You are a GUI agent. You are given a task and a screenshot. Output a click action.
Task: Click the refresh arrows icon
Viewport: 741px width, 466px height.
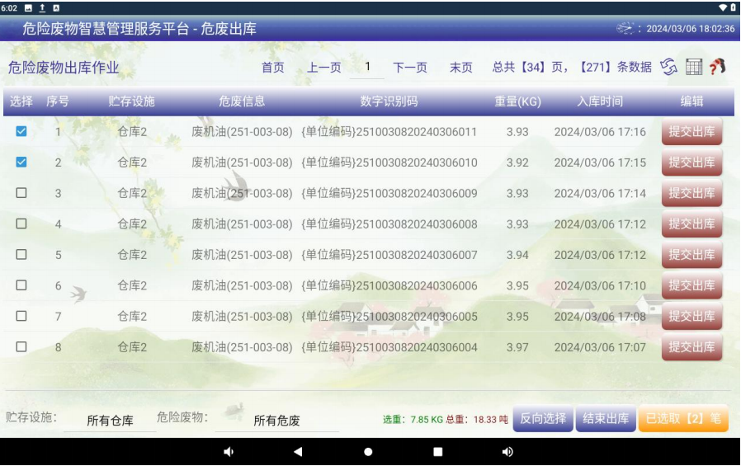tap(668, 67)
